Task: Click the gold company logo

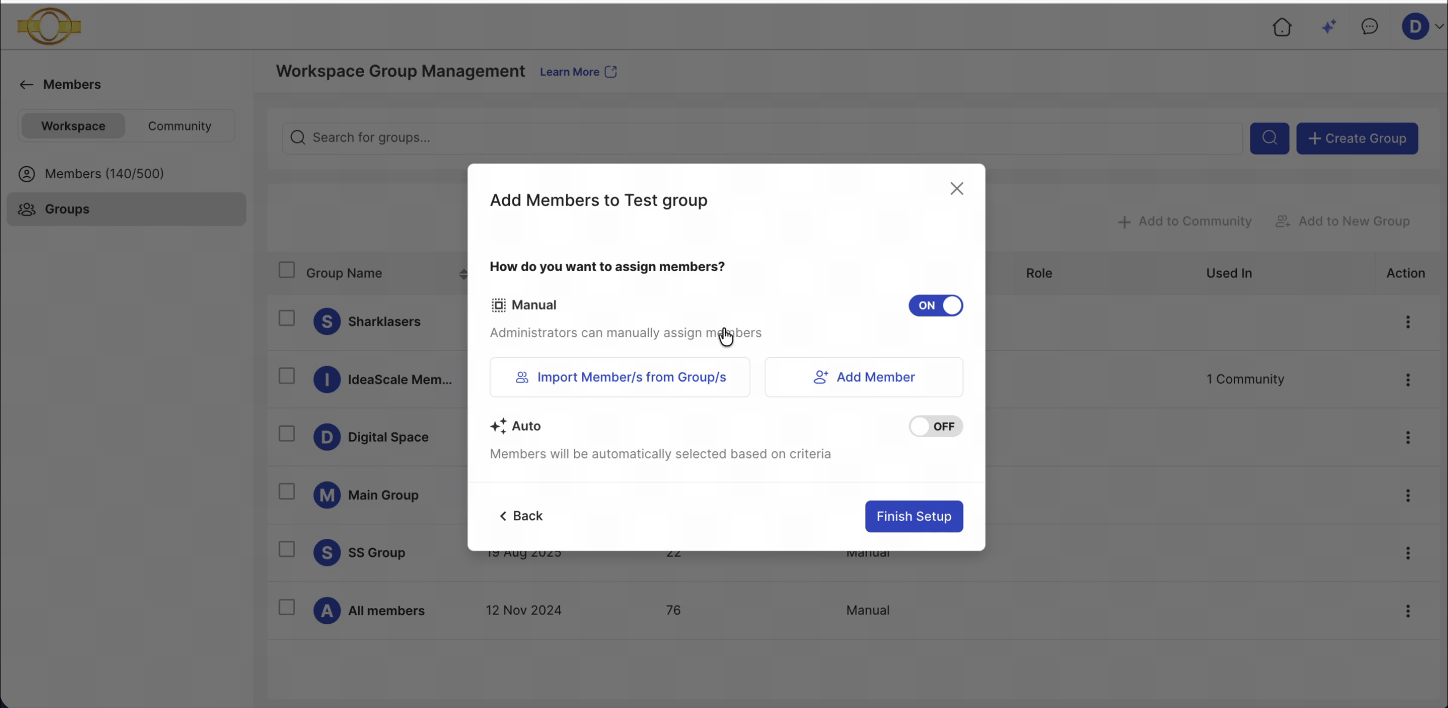Action: click(49, 26)
